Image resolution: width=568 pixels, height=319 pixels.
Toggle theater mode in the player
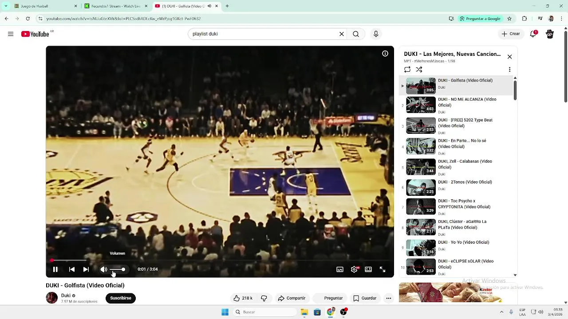click(x=368, y=269)
